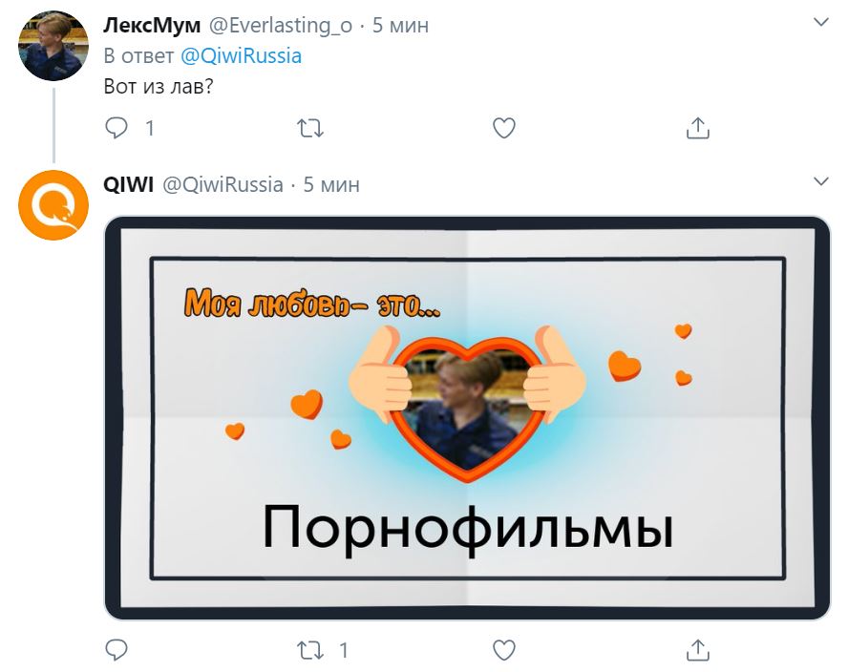The width and height of the screenshot is (848, 672).
Task: Open the ЛексМум profile avatar
Action: point(53,46)
